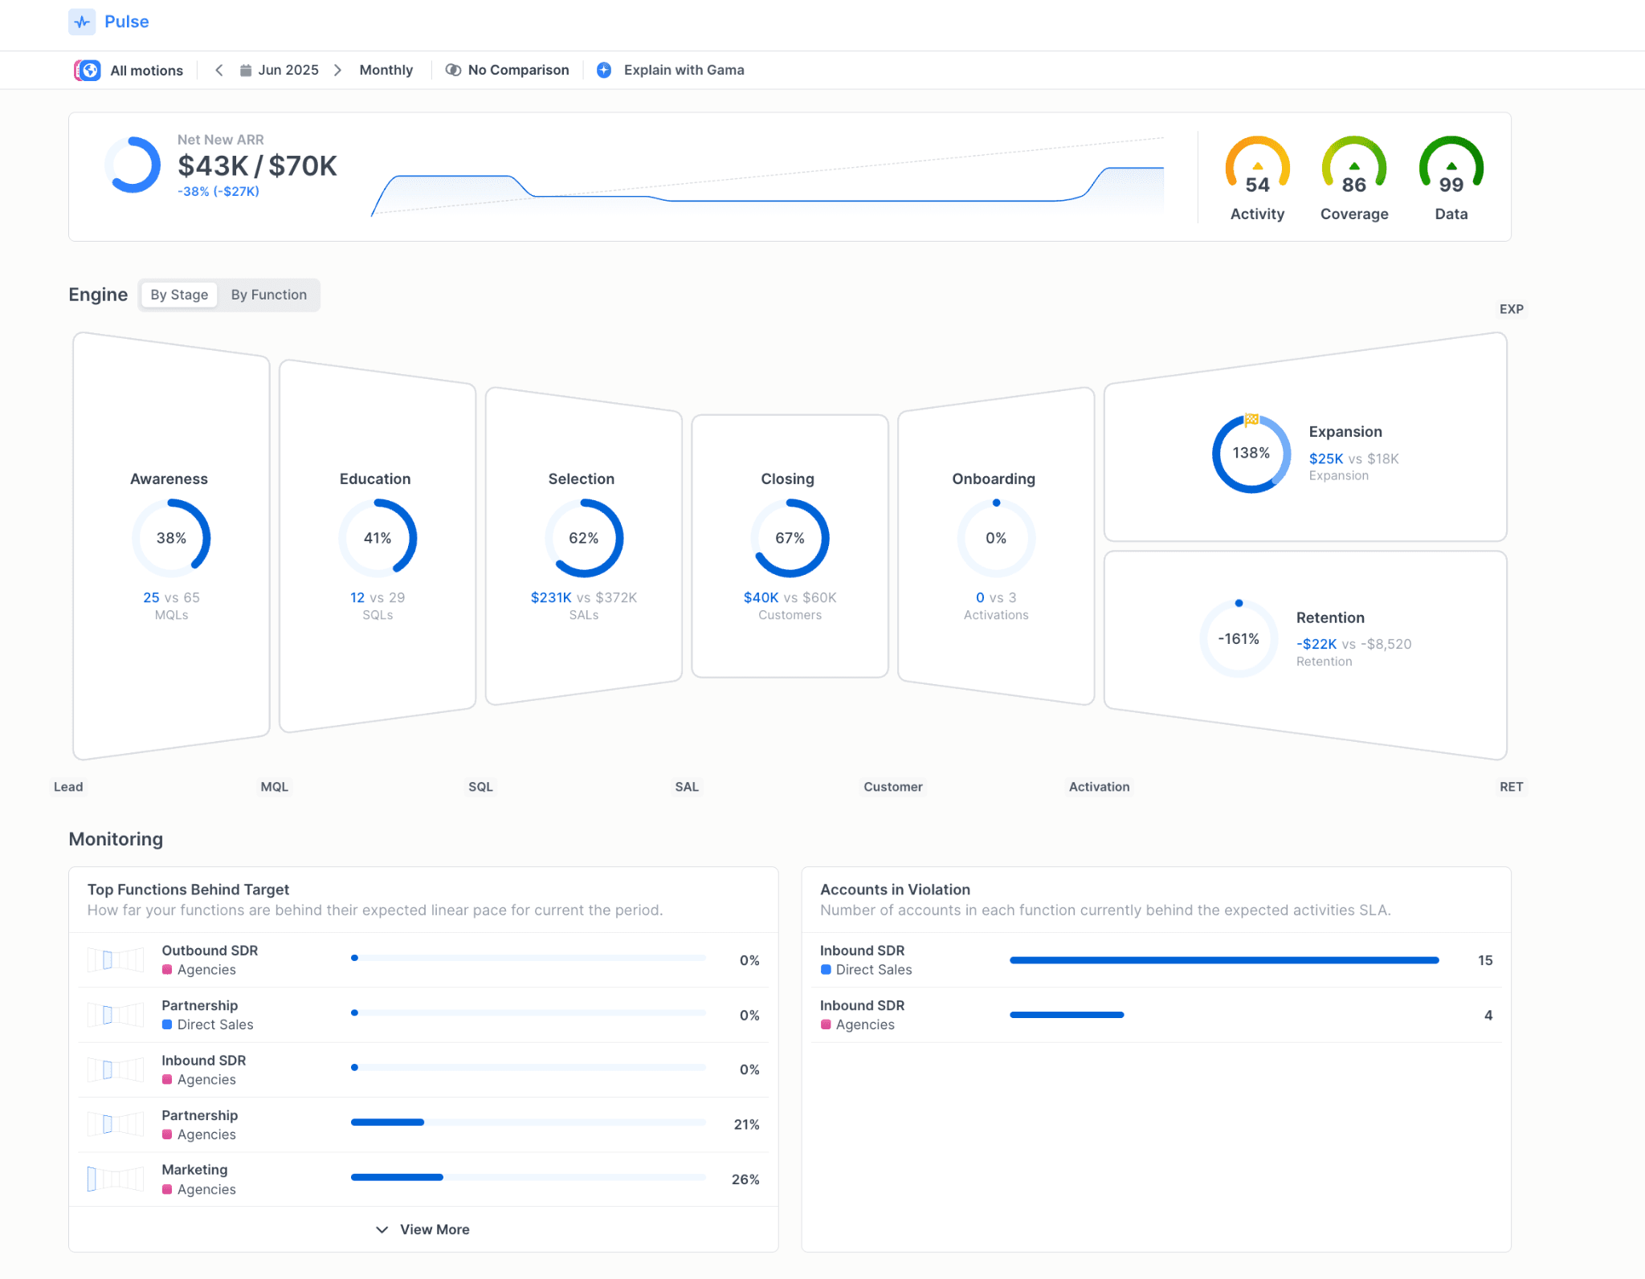Viewport: 1645px width, 1279px height.
Task: Click the calendar icon beside Jun 2025
Action: click(247, 70)
